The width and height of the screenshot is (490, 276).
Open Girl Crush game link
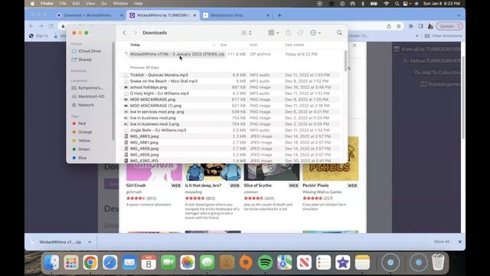click(x=136, y=186)
